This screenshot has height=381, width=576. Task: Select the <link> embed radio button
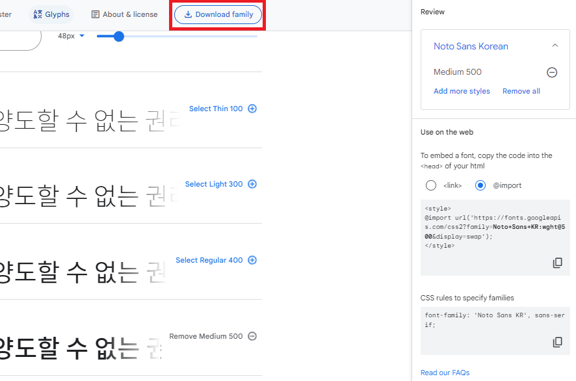(431, 185)
